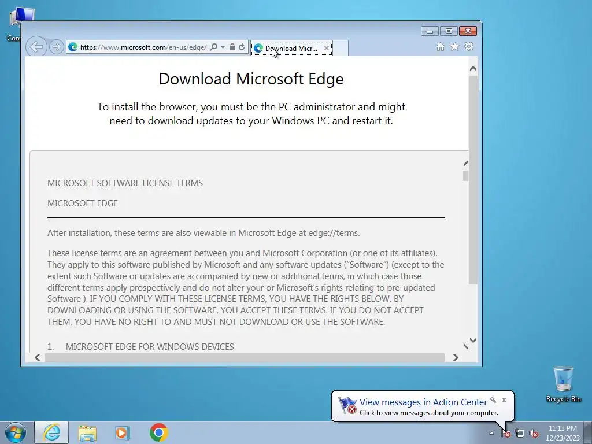Click the Show Desktop strip
This screenshot has height=444, width=592.
click(x=588, y=432)
